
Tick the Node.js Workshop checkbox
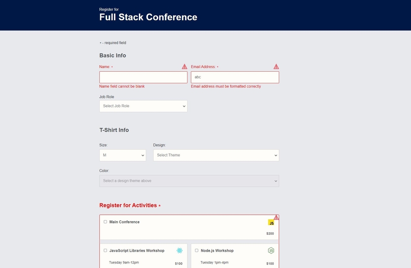click(197, 250)
